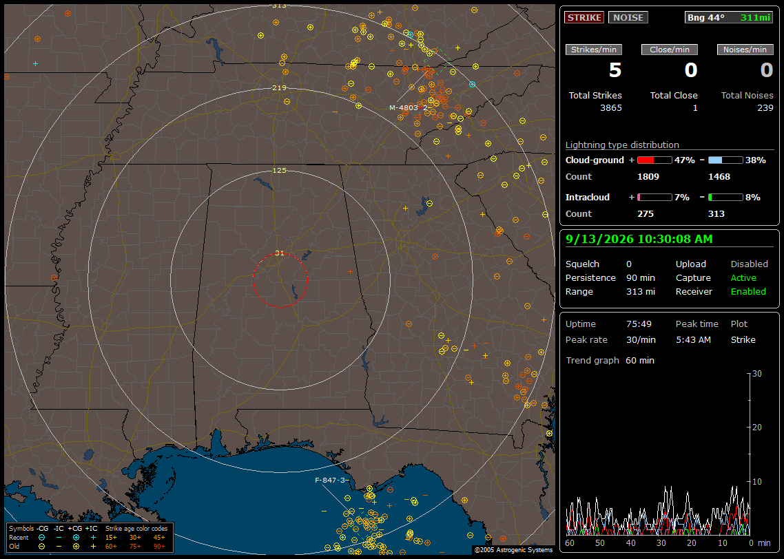Toggle the NOISE indicator button

tap(628, 17)
